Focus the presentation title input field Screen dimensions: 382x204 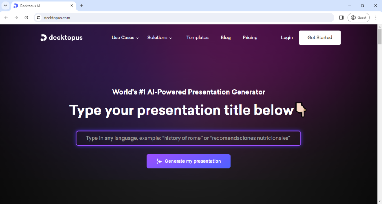click(188, 138)
